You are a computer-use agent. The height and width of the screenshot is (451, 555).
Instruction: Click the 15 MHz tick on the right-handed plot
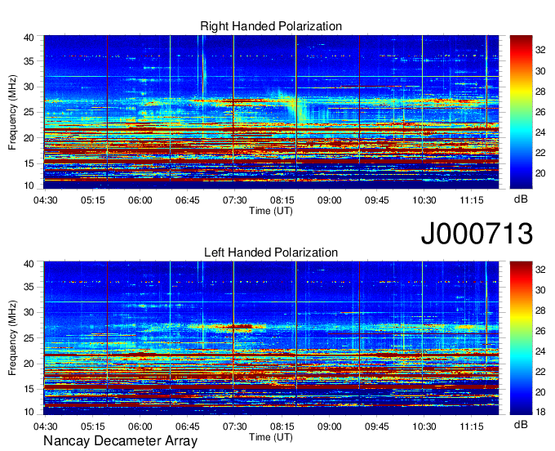(x=29, y=163)
